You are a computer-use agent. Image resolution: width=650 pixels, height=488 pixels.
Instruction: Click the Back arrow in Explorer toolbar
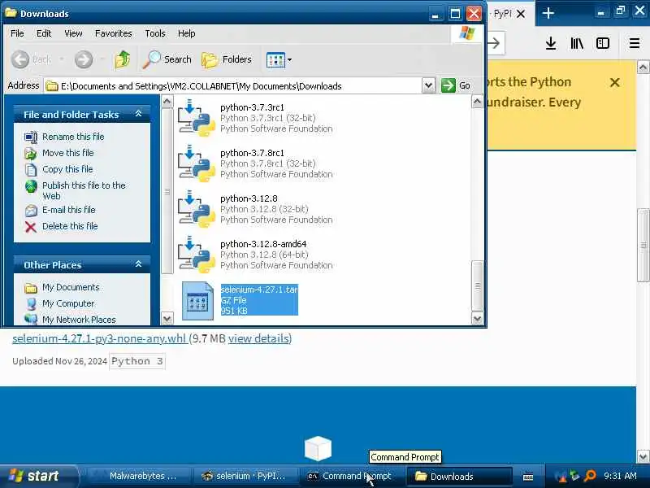tap(20, 59)
